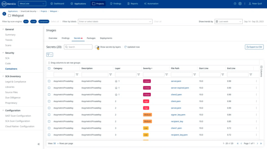Screen dimensions: 267x149
Task: Check the checkbox for recipient_key.pem row
Action: click(x=49, y=135)
